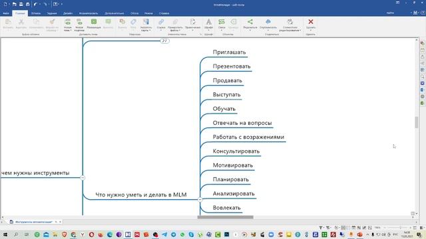Click the Print icon in quick access toolbar
This screenshot has width=426, height=239.
click(28, 4)
